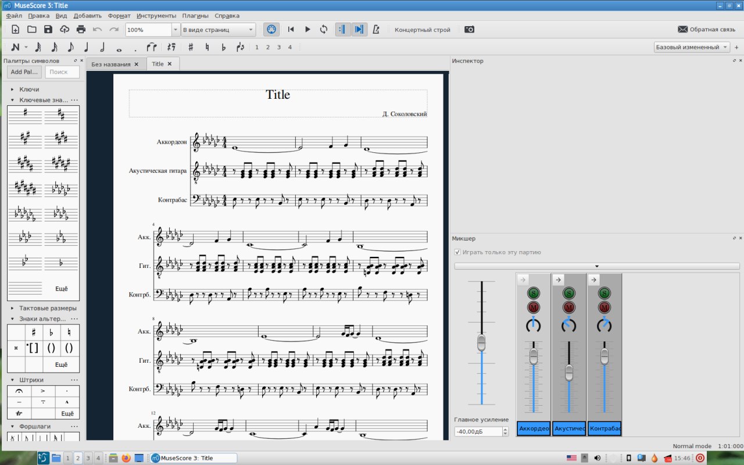Viewport: 744px width, 465px height.
Task: Click the Save score icon
Action: click(x=48, y=30)
